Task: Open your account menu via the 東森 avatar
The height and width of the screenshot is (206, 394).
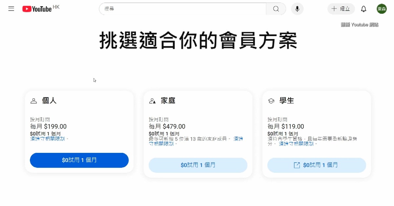Action: coord(381,9)
